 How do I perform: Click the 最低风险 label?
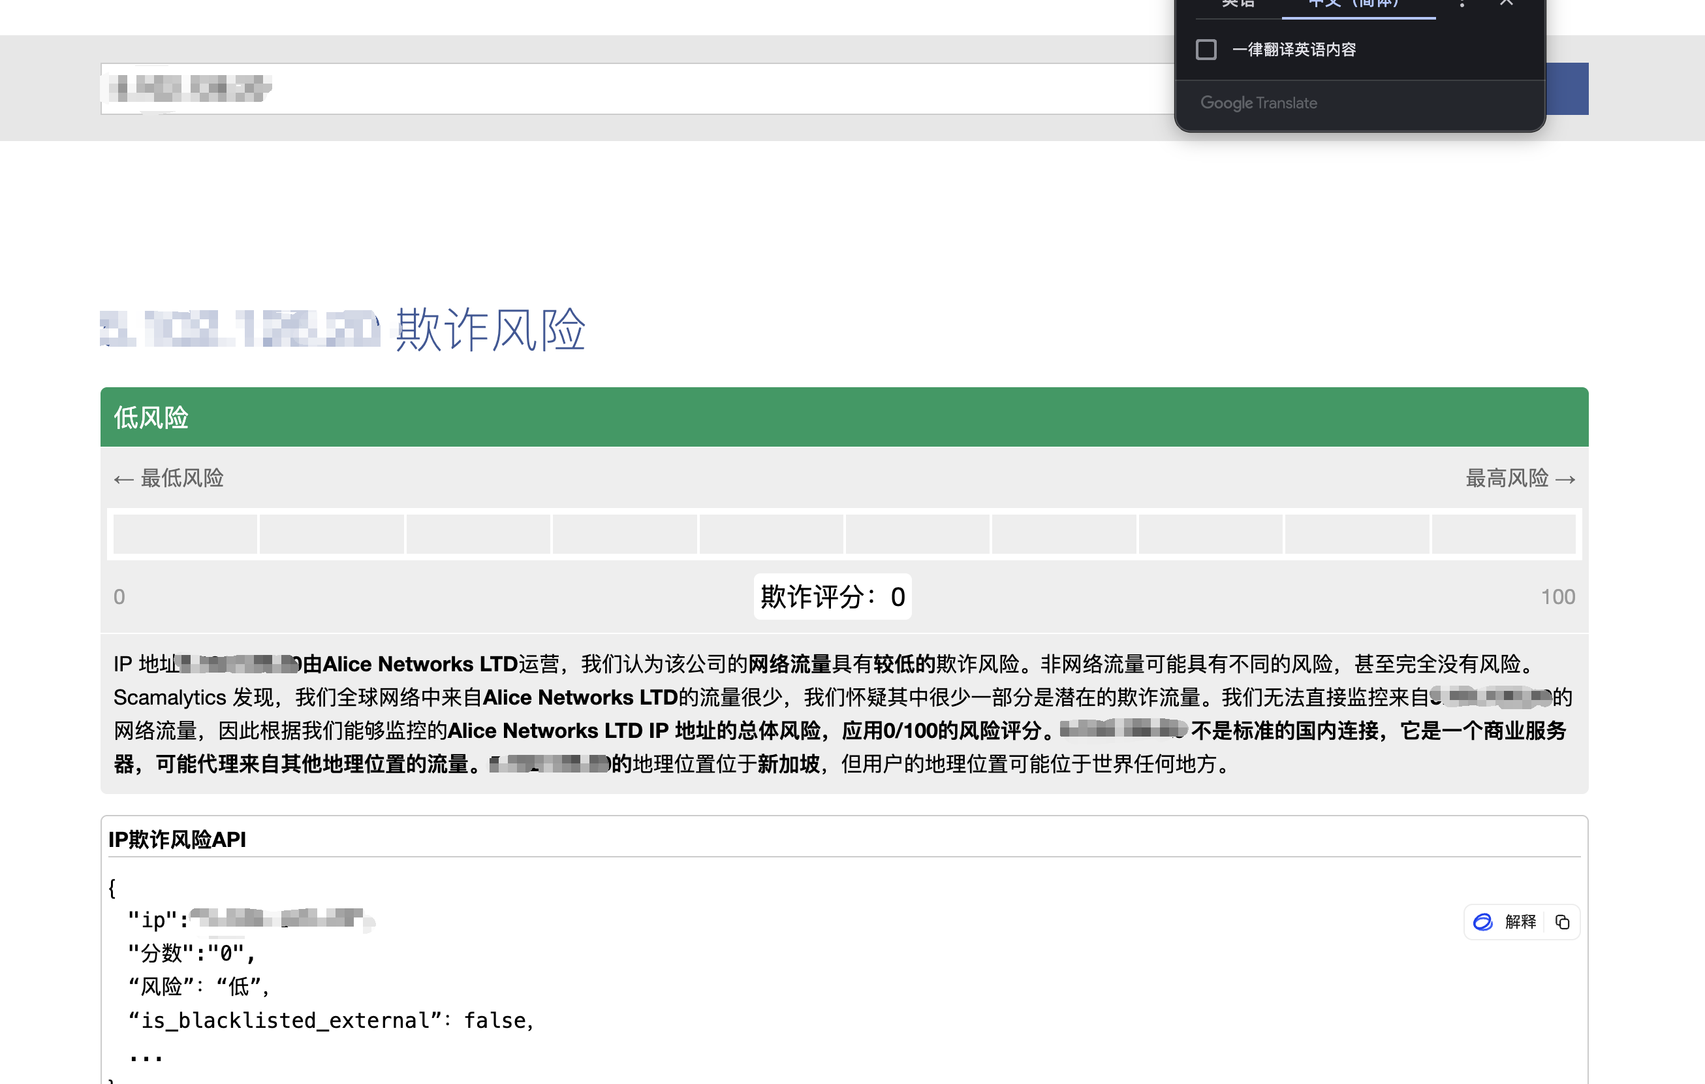tap(168, 478)
